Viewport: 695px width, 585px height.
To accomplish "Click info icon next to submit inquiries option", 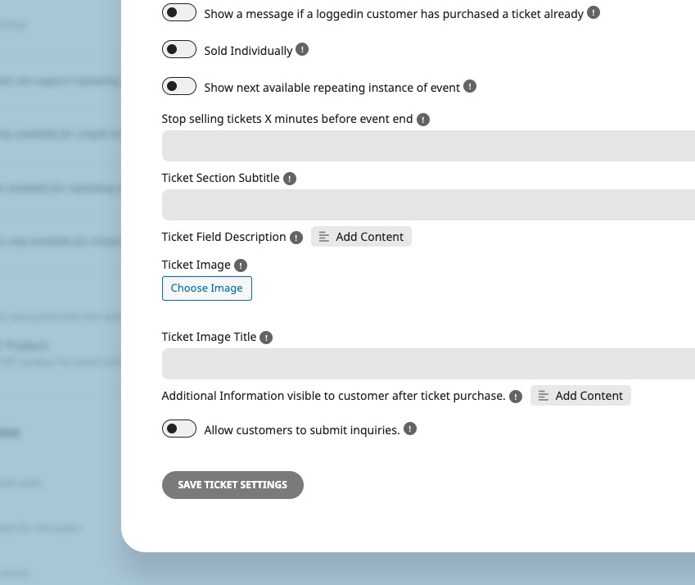I will [410, 429].
